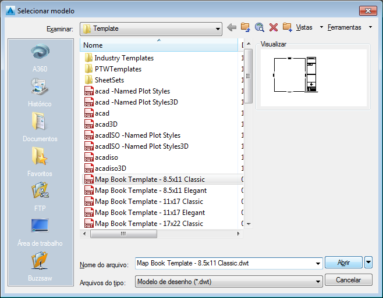Select acad -Named Plot Styles3D file

132,102
